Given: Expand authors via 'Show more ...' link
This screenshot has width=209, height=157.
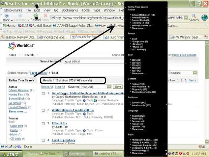Looking at the screenshot, I should [x=18, y=111].
